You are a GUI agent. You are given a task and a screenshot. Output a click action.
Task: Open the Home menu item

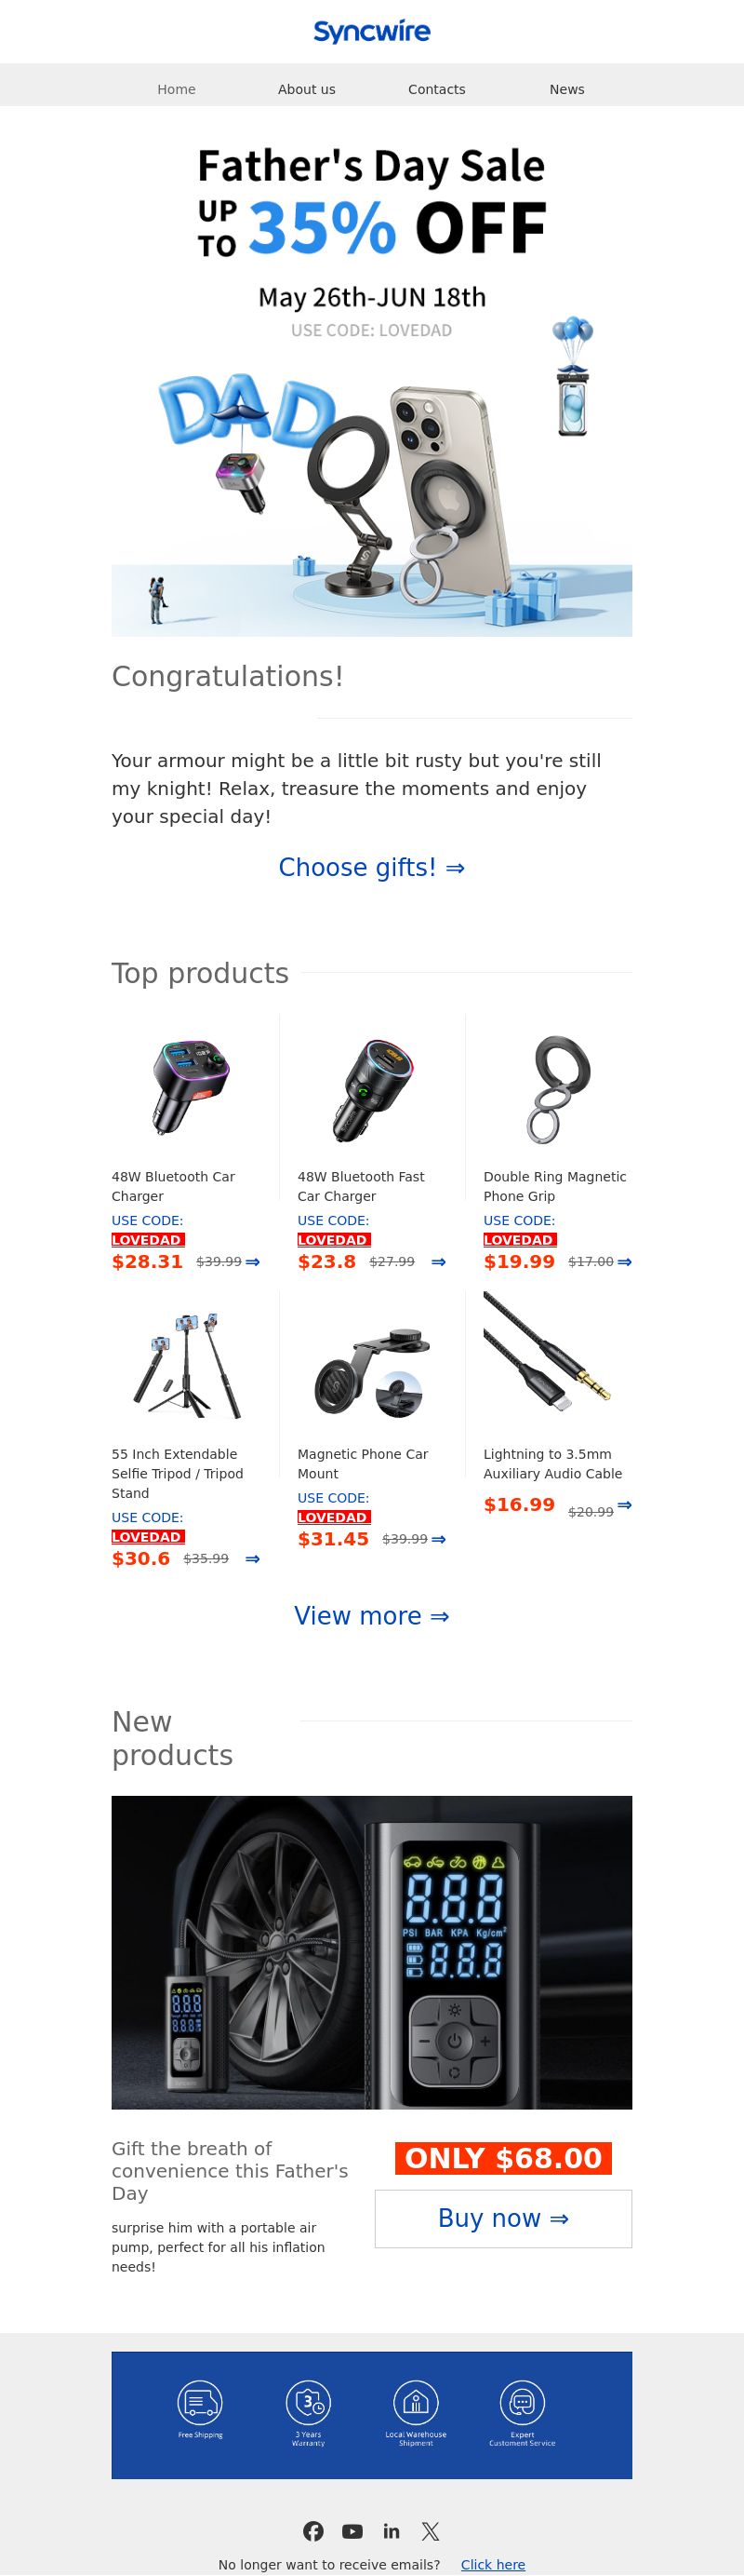(177, 89)
